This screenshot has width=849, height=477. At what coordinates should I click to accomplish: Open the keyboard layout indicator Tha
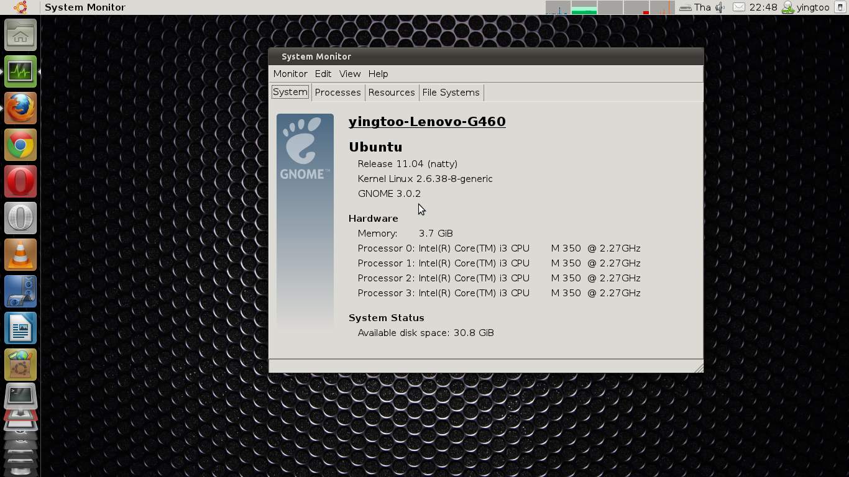695,7
